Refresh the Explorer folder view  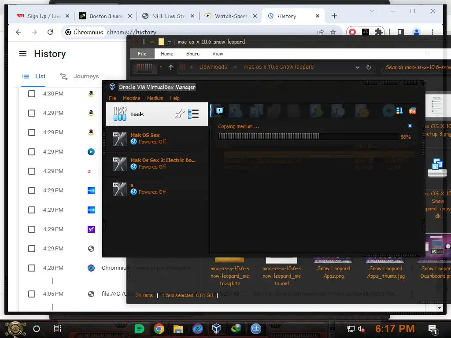point(369,67)
